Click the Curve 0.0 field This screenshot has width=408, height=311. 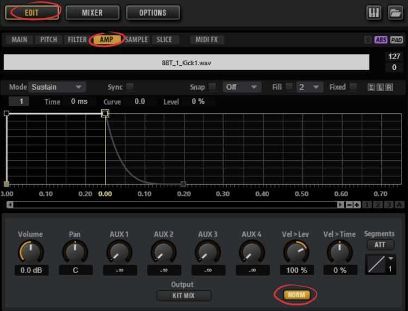point(140,101)
